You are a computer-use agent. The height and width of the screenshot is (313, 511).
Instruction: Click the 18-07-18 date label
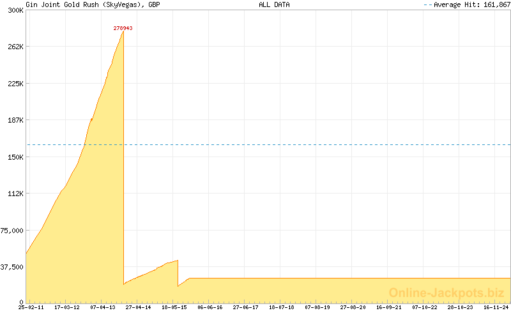[x=281, y=307]
